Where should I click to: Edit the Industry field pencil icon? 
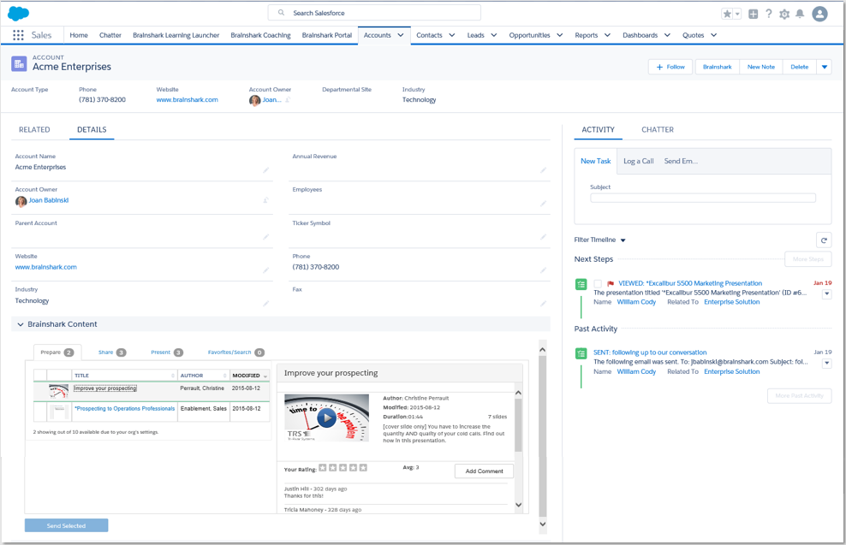[266, 304]
